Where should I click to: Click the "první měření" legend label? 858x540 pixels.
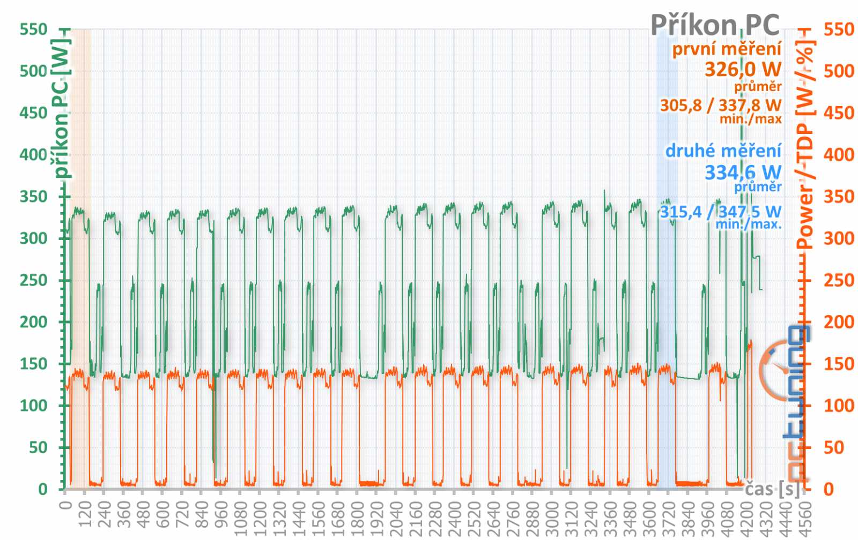(x=727, y=49)
